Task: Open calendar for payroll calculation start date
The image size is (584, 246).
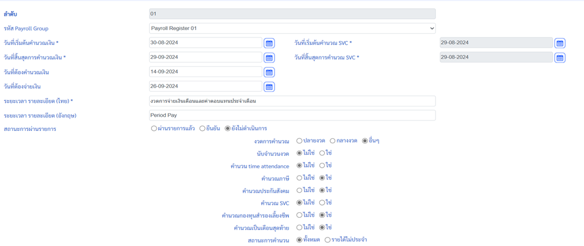Action: 269,43
